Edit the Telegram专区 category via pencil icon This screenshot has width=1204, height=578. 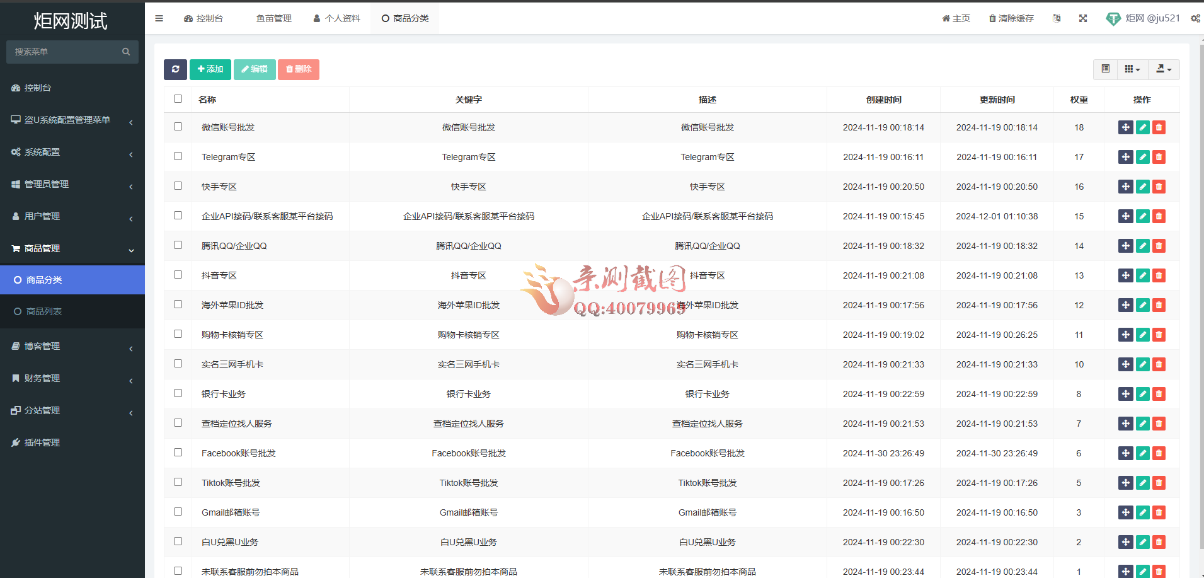[1142, 157]
